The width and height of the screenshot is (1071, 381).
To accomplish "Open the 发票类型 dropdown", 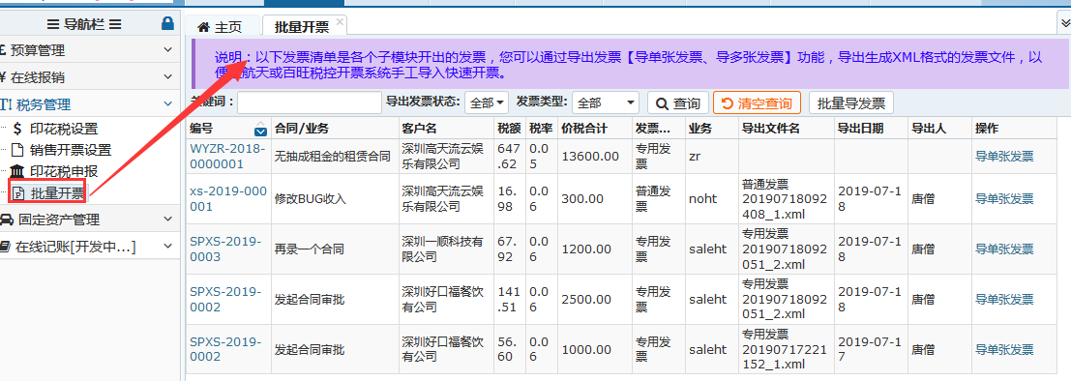I will tap(606, 103).
